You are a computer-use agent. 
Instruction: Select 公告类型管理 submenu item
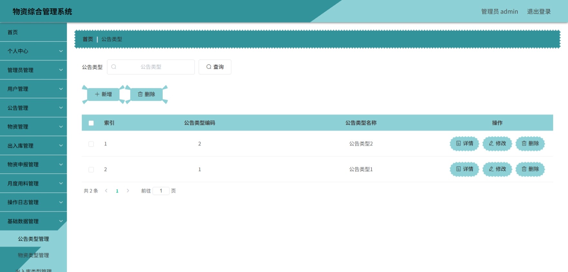[x=34, y=239]
